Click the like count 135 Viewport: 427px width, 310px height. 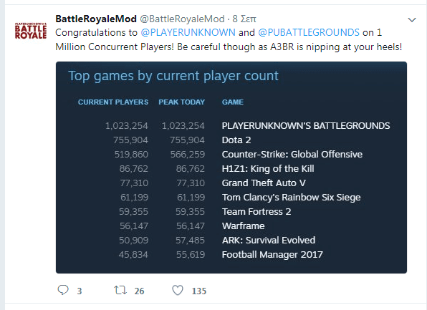pyautogui.click(x=199, y=291)
